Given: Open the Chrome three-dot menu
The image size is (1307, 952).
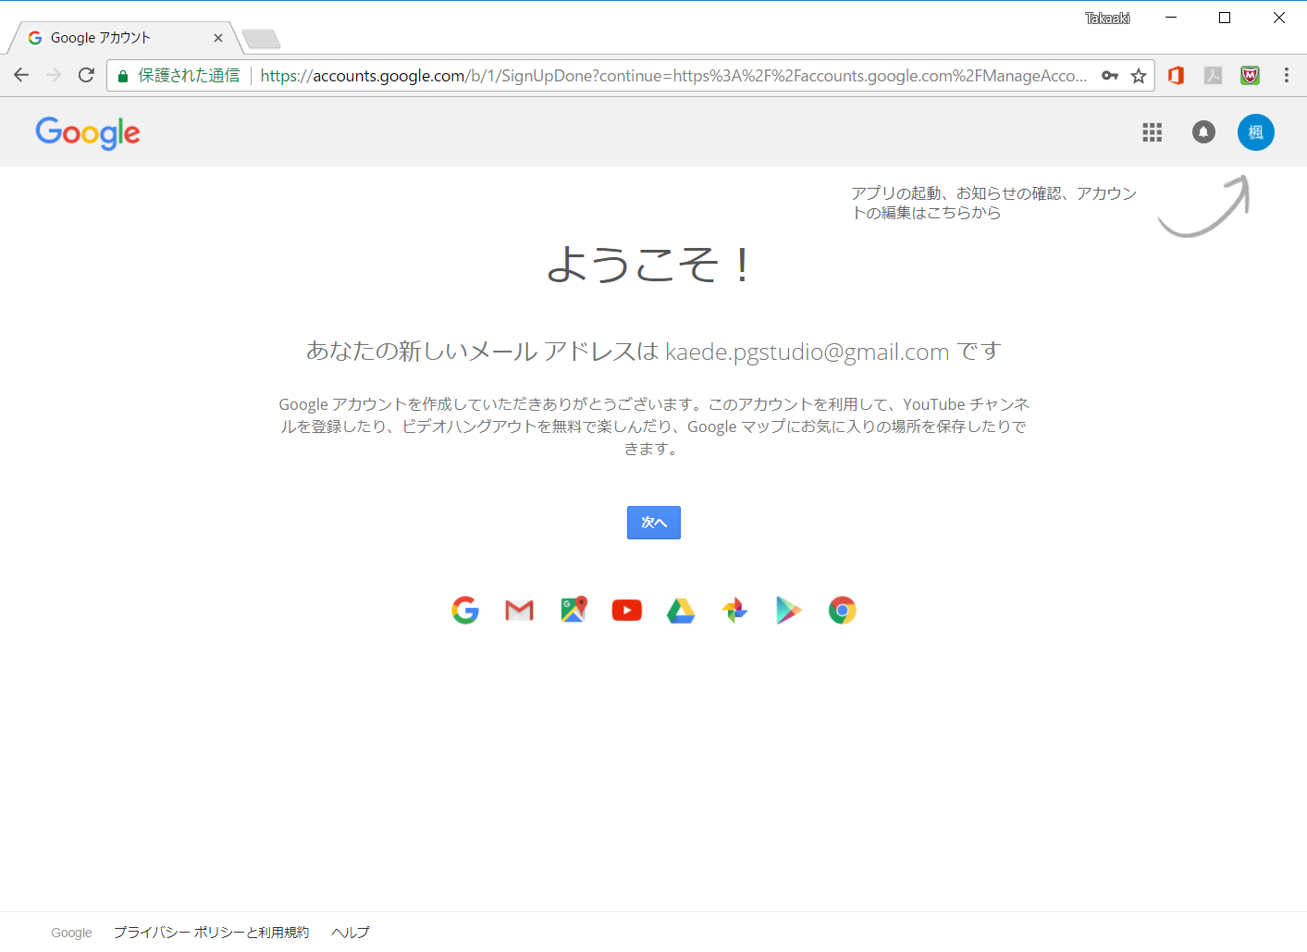Looking at the screenshot, I should click(x=1287, y=76).
